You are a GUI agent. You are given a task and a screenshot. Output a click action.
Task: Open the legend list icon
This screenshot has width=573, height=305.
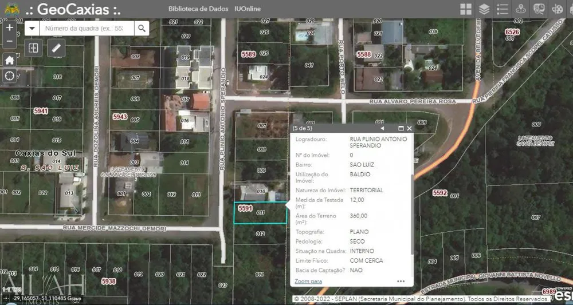(503, 9)
